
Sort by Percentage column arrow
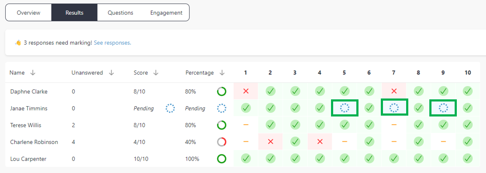click(x=222, y=73)
